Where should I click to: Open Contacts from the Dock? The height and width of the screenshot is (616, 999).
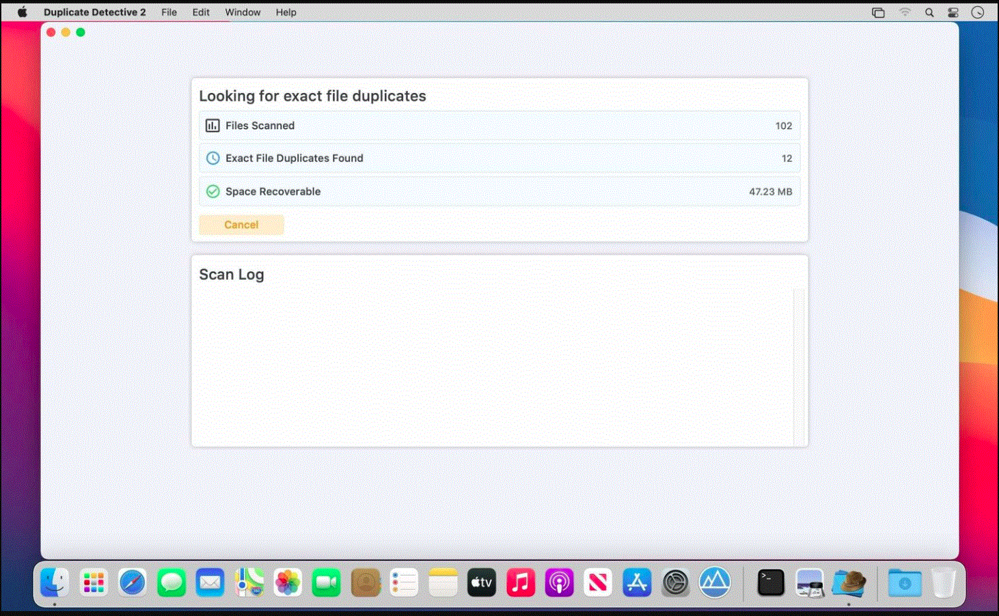(x=366, y=583)
